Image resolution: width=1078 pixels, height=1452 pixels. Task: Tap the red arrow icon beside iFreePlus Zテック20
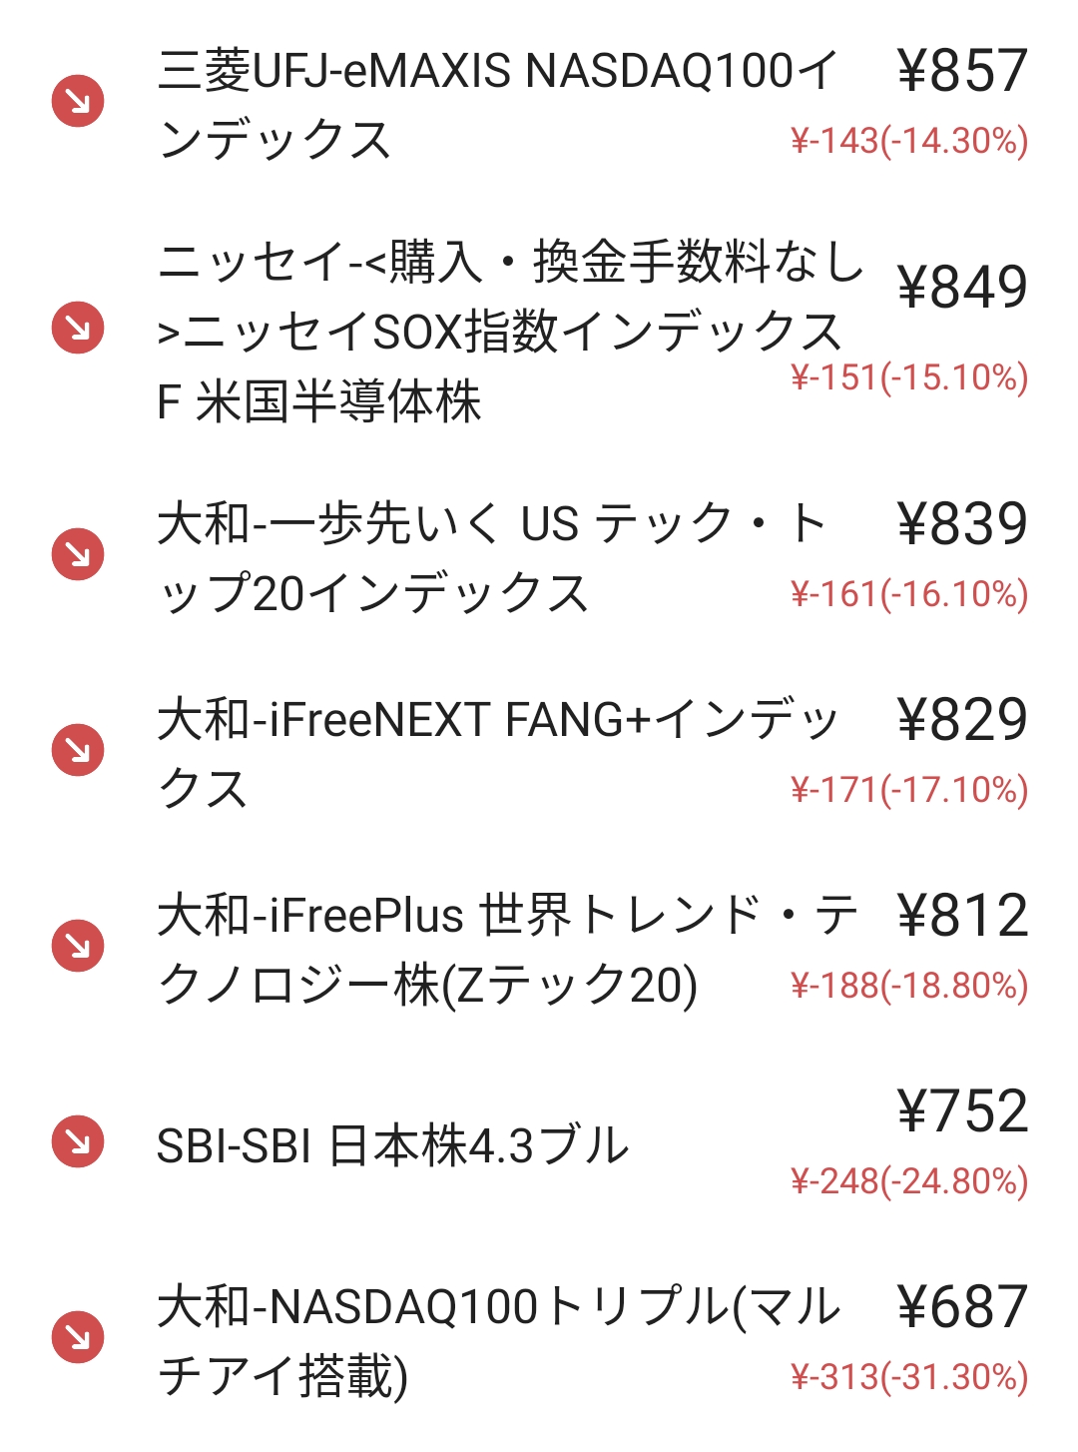pyautogui.click(x=78, y=946)
